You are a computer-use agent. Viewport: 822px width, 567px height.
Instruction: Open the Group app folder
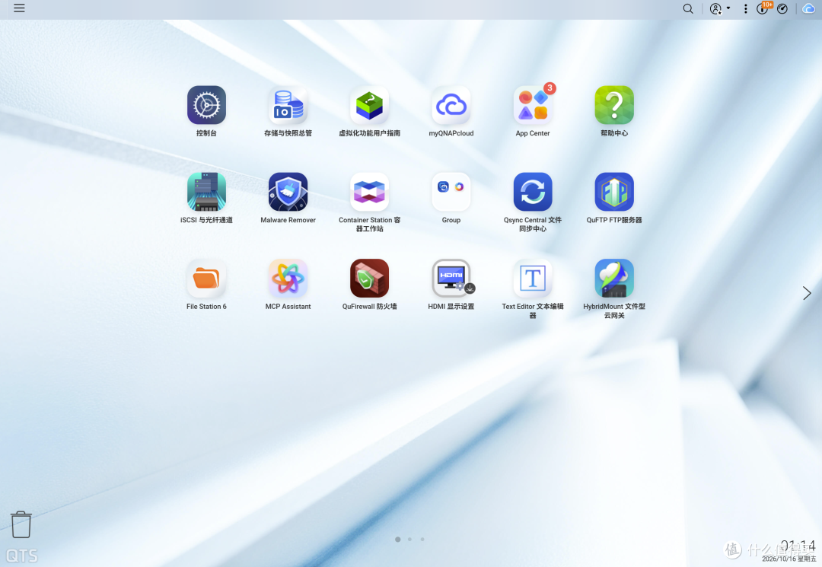pos(451,192)
